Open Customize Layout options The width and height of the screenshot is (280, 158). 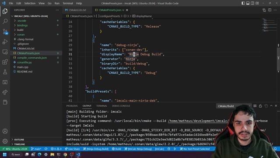coord(257,3)
